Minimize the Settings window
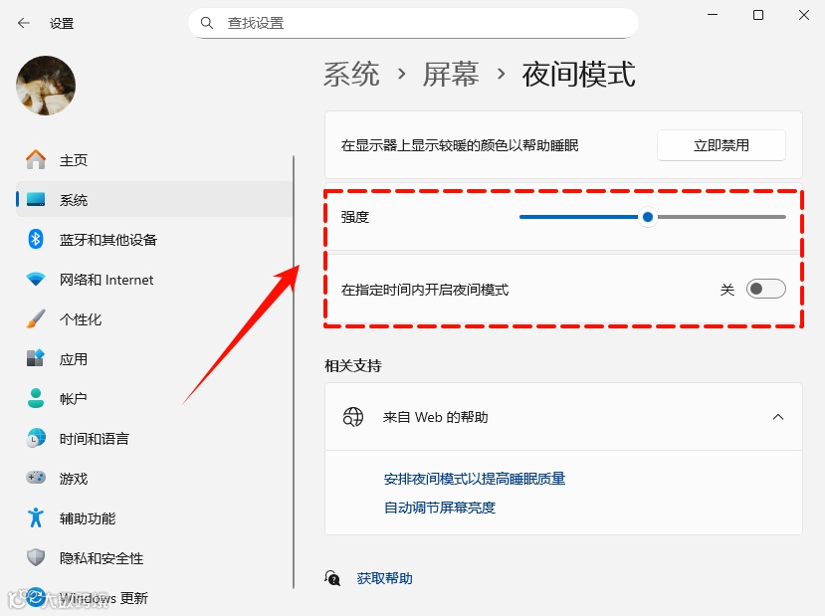Viewport: 825px width, 616px height. (x=713, y=15)
